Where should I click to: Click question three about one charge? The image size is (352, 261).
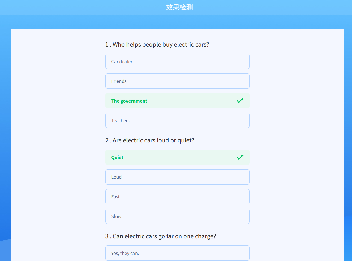pyautogui.click(x=161, y=236)
